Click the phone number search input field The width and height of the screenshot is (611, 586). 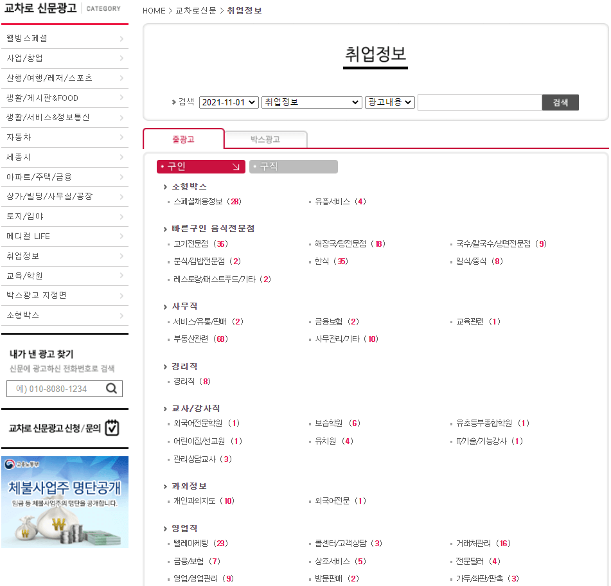pos(55,388)
